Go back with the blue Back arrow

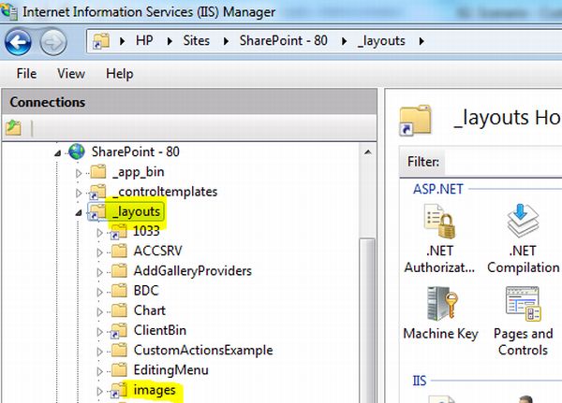click(18, 42)
